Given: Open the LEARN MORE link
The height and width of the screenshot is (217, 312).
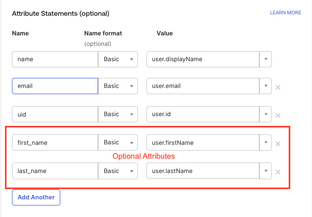Looking at the screenshot, I should click(286, 13).
